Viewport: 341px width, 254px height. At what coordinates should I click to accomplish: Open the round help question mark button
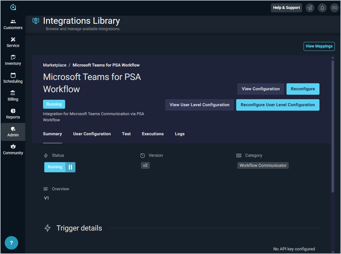11,243
